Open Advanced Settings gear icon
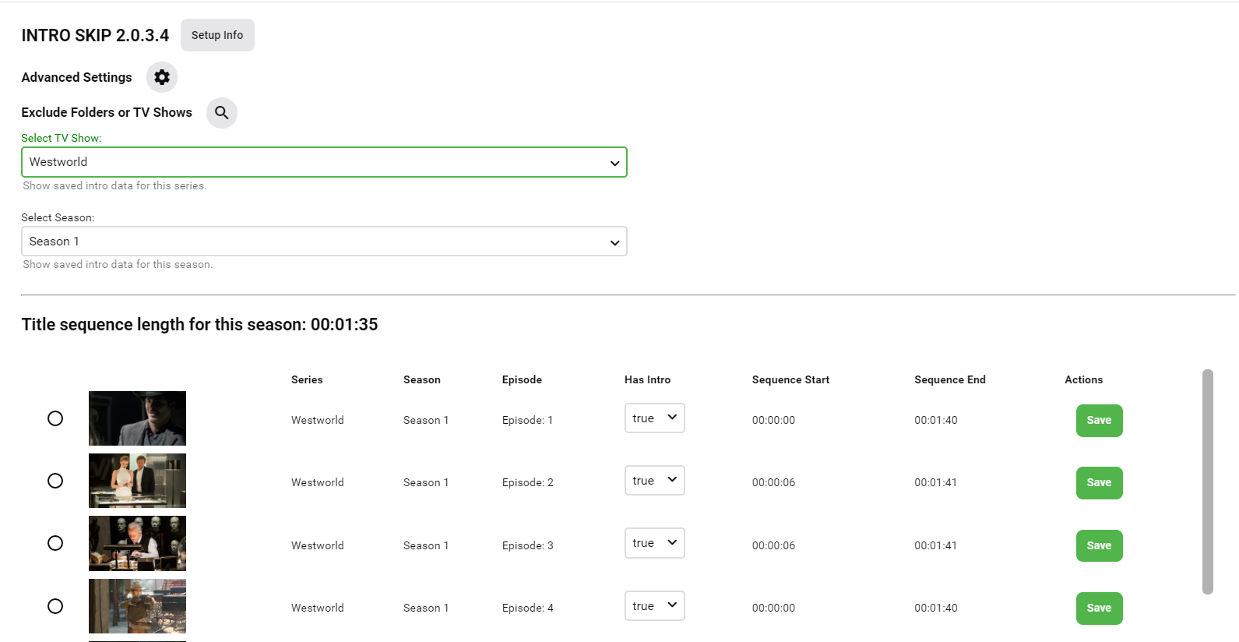This screenshot has height=642, width=1239. pos(162,77)
